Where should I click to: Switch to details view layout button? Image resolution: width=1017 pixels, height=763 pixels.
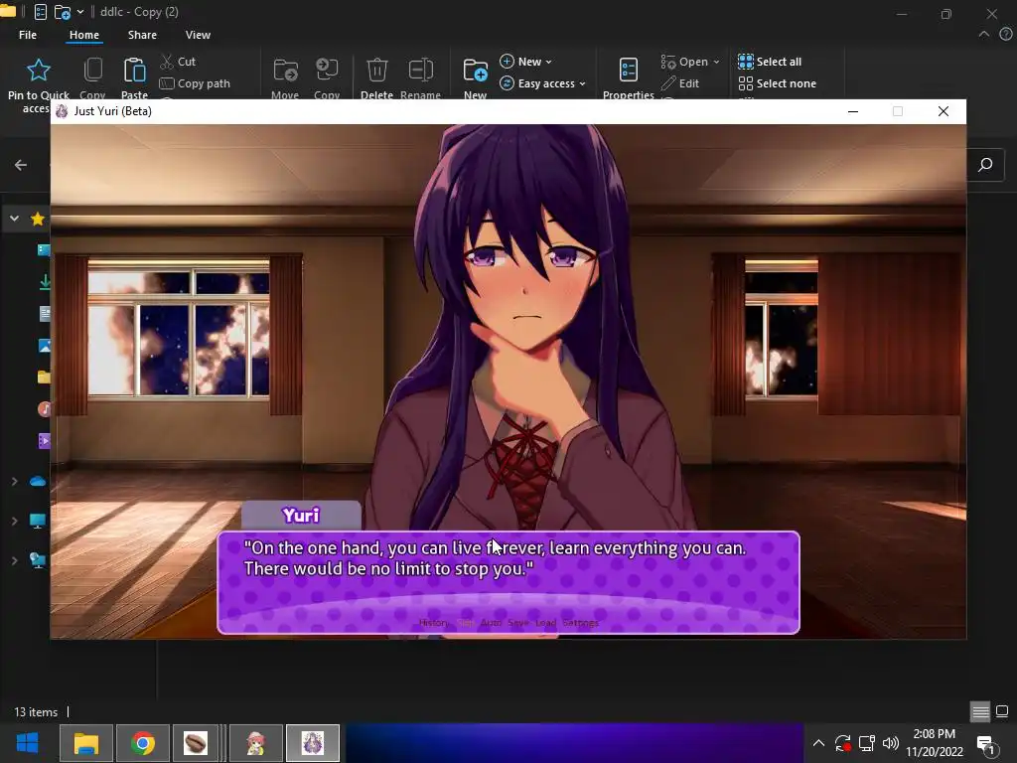coord(980,711)
